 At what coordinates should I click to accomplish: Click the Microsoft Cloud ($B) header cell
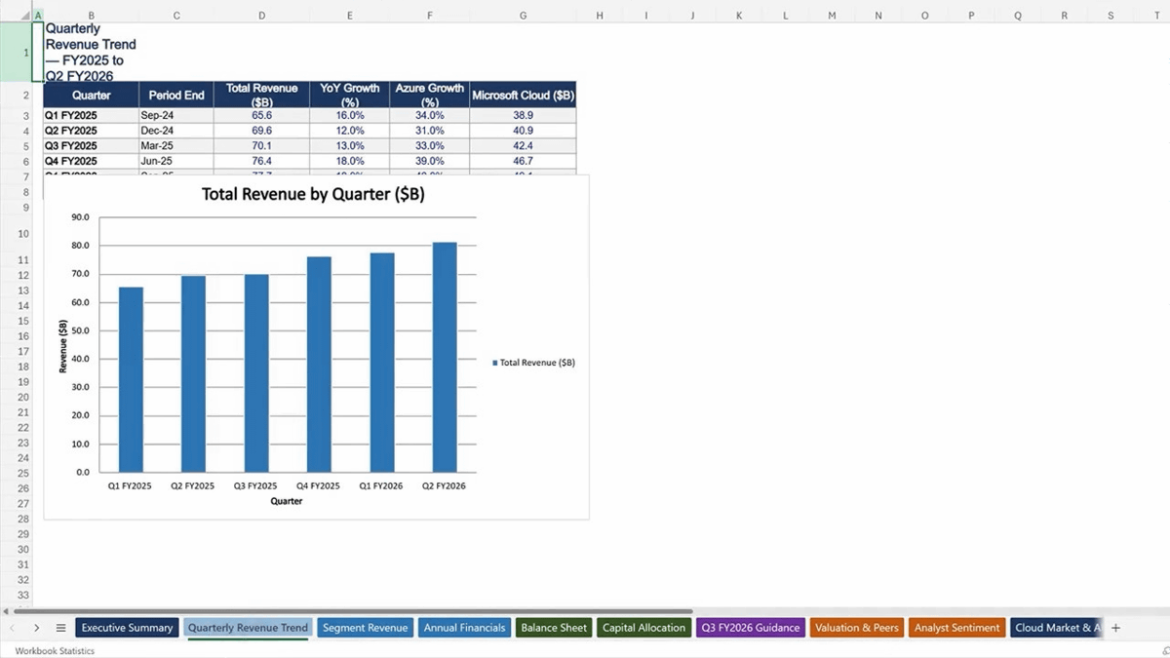523,96
